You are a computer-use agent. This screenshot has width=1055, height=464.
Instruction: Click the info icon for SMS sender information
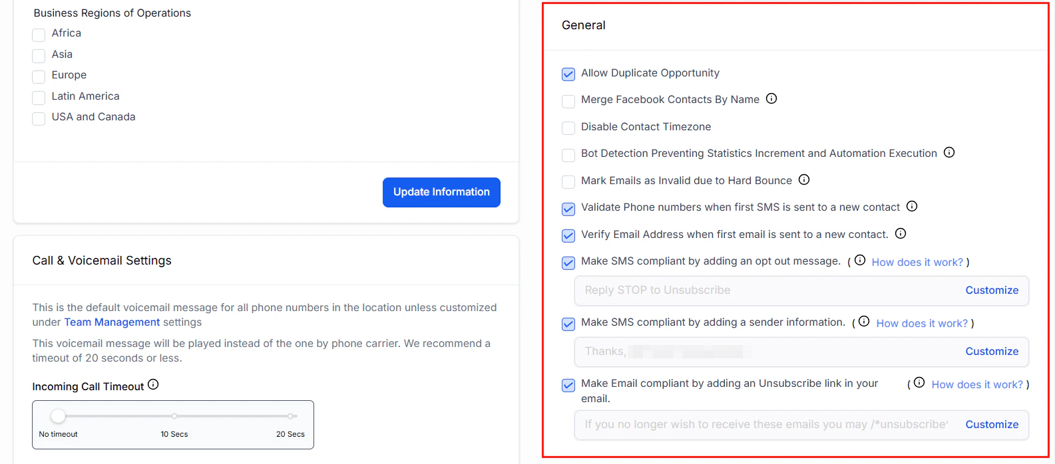[x=863, y=321]
